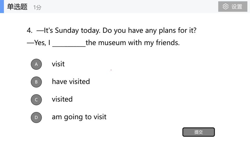Choose the answer text "visited"
This screenshot has height=141, width=250.
click(x=62, y=100)
